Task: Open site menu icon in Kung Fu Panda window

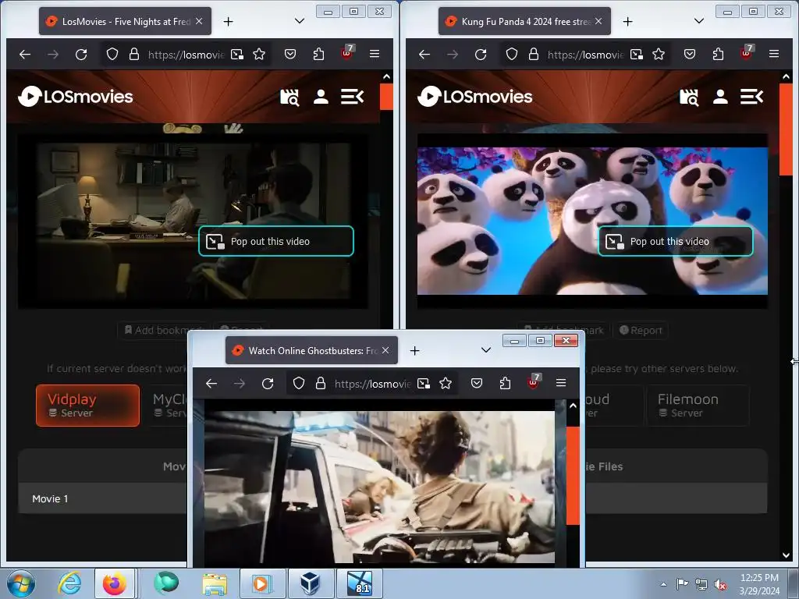Action: [x=751, y=97]
